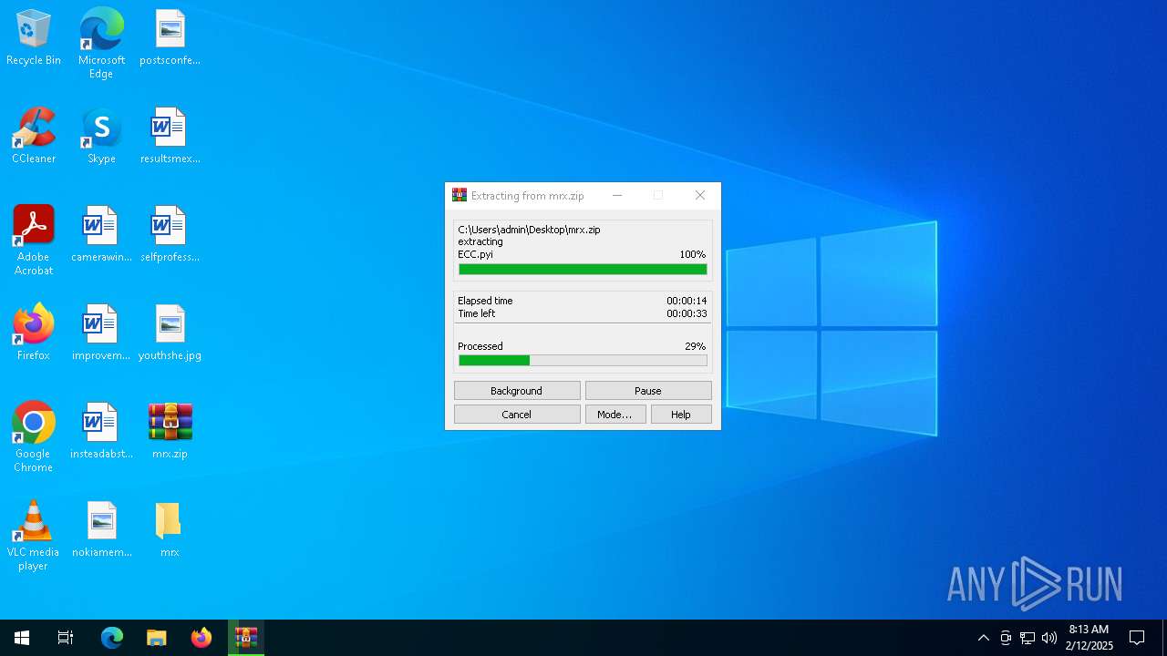Click the Show desktop sliver in taskbar

(x=1164, y=638)
